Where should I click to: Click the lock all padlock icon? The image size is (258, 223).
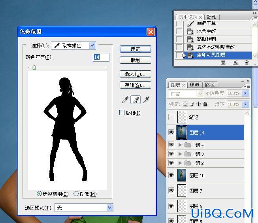[x=205, y=104]
